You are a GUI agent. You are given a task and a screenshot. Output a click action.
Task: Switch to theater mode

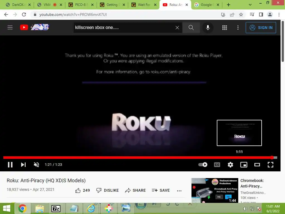click(x=257, y=164)
